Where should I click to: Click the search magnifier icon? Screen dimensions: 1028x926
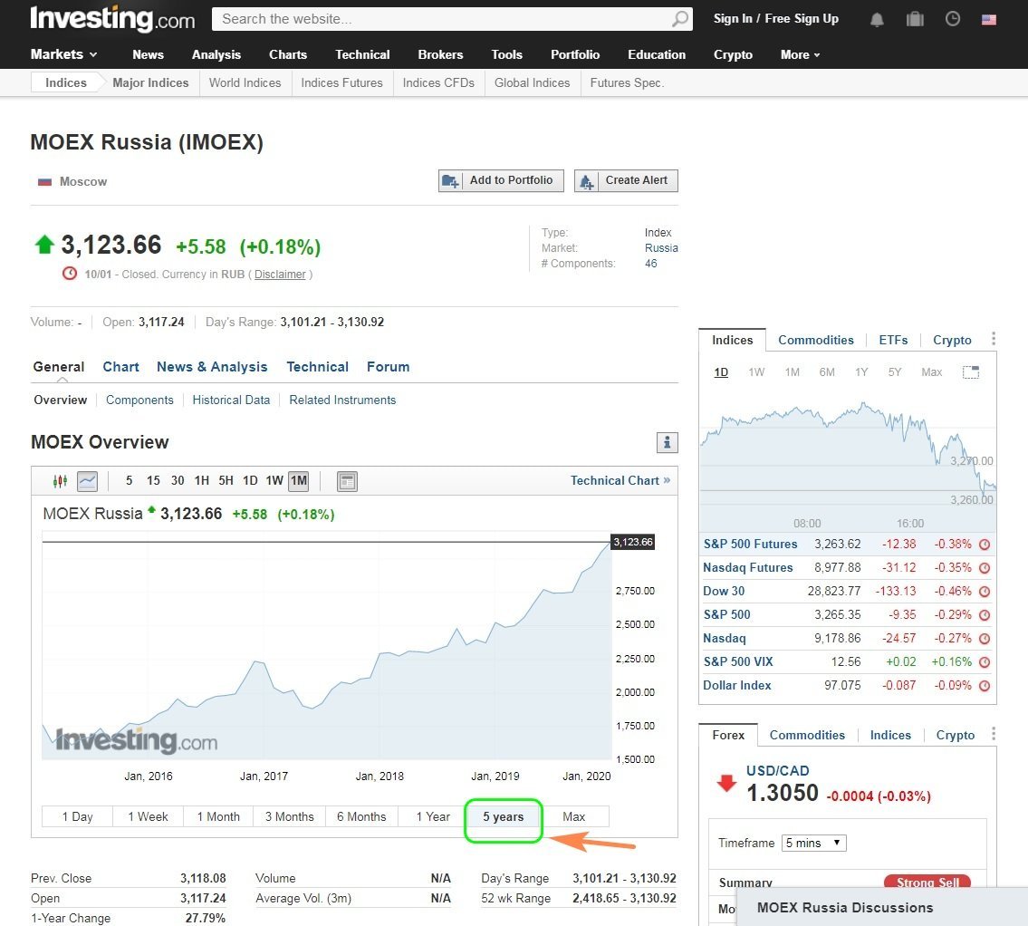coord(679,19)
